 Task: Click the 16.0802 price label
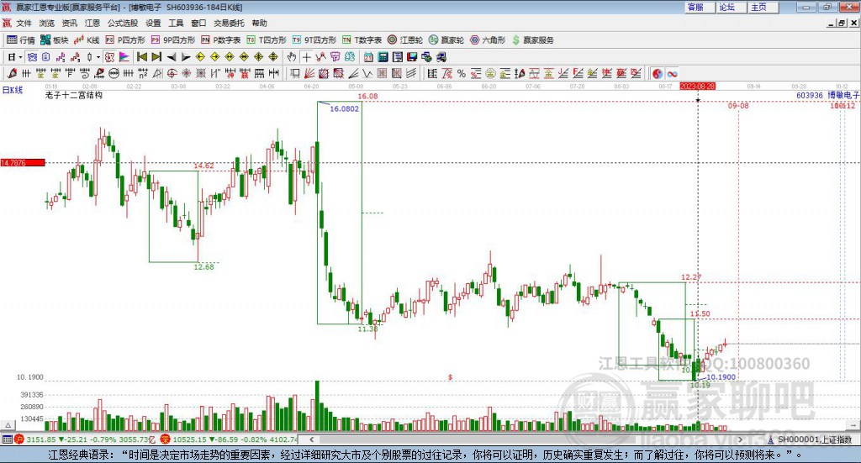(344, 108)
